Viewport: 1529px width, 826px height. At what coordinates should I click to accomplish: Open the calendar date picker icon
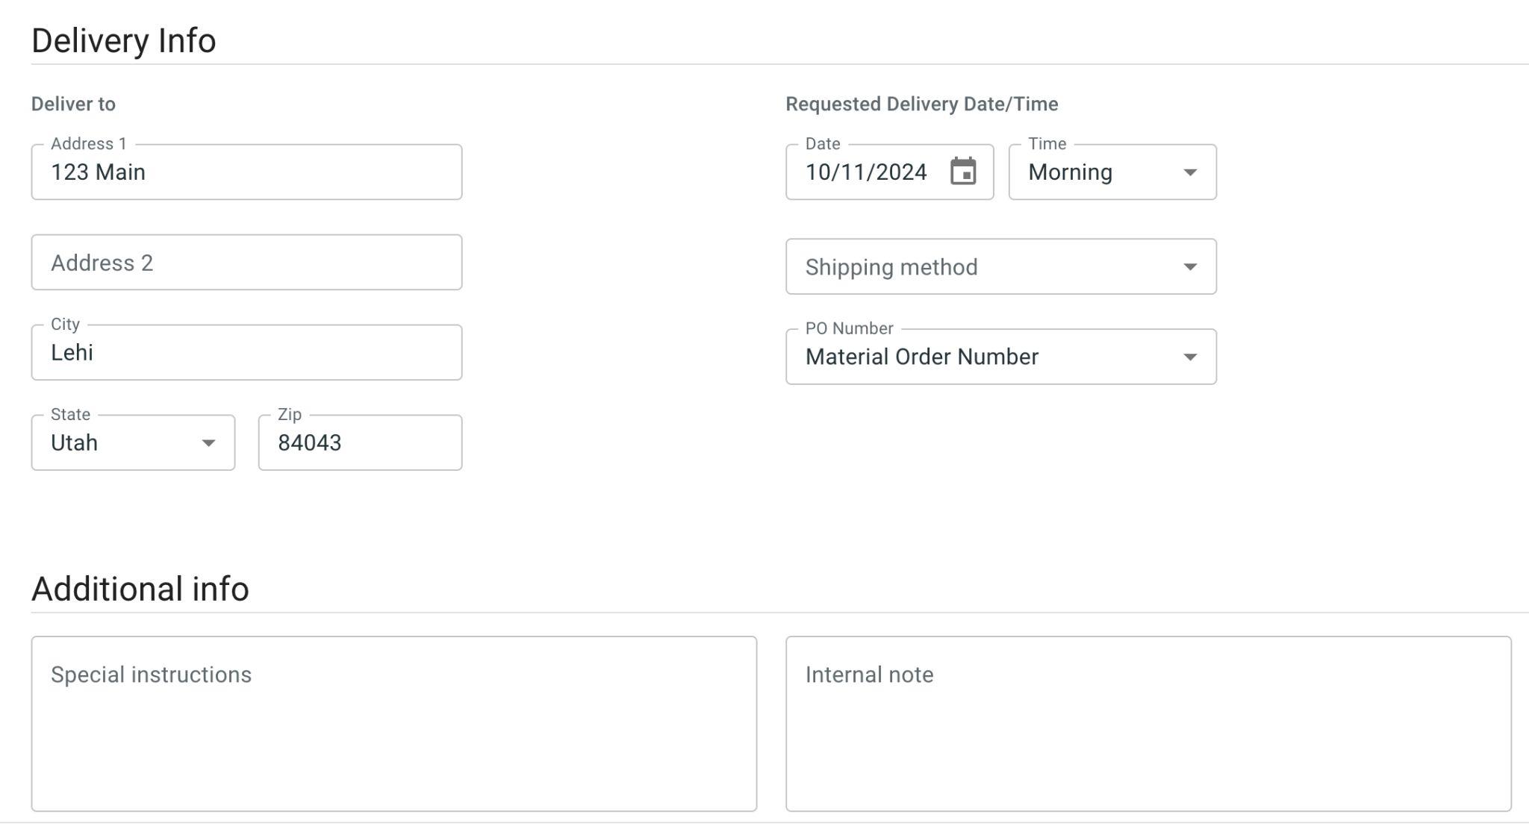pyautogui.click(x=963, y=172)
